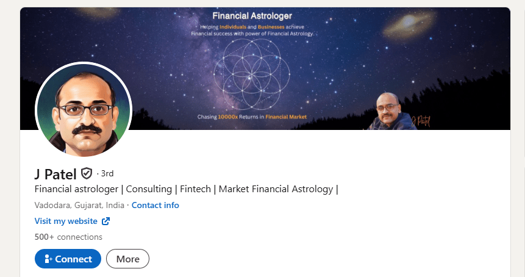Click the external link arrow icon
The height and width of the screenshot is (277, 525).
pos(106,221)
